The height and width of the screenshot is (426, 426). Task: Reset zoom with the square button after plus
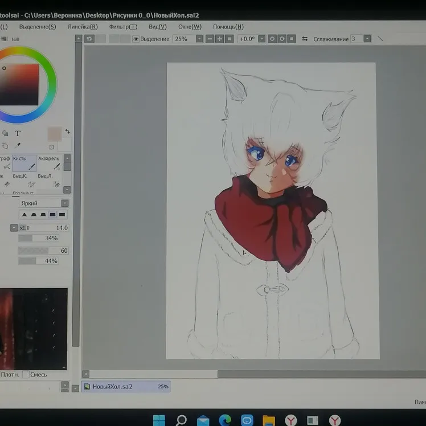[x=230, y=39]
